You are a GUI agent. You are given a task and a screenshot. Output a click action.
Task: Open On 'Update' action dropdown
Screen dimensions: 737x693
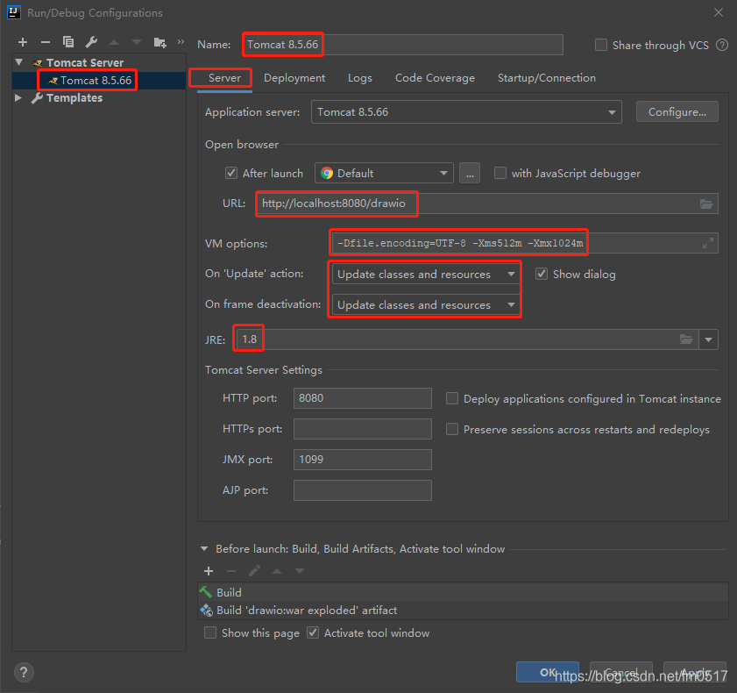[x=425, y=275]
